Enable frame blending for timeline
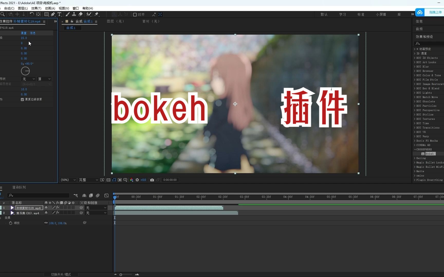 tap(91, 195)
